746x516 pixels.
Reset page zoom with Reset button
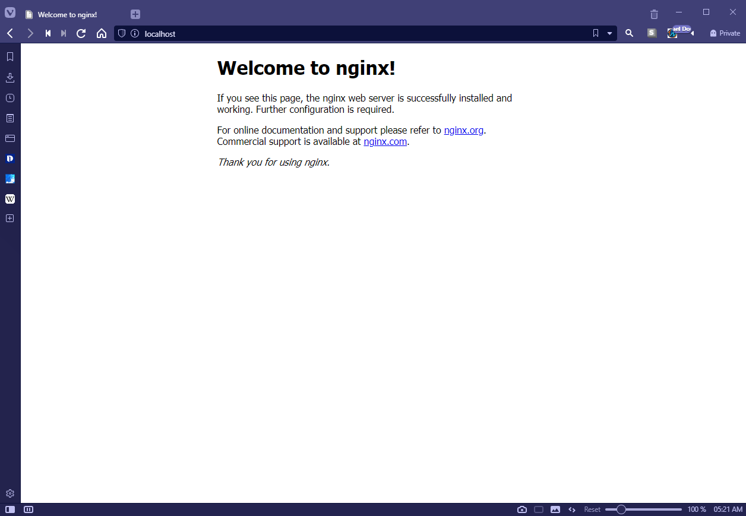pyautogui.click(x=592, y=509)
